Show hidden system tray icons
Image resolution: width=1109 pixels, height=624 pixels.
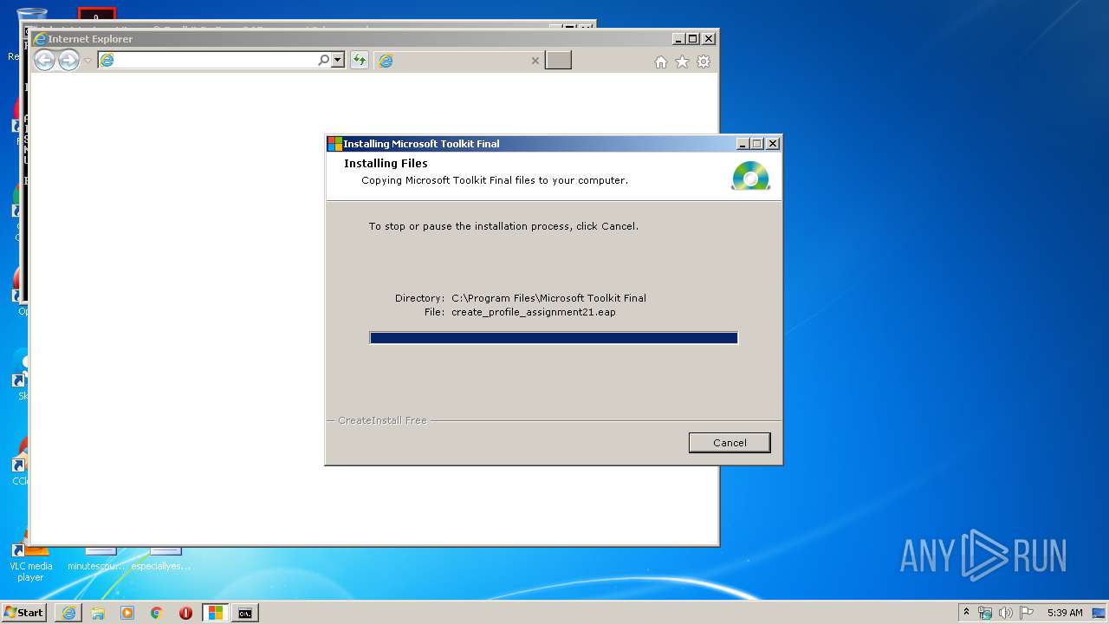click(967, 612)
